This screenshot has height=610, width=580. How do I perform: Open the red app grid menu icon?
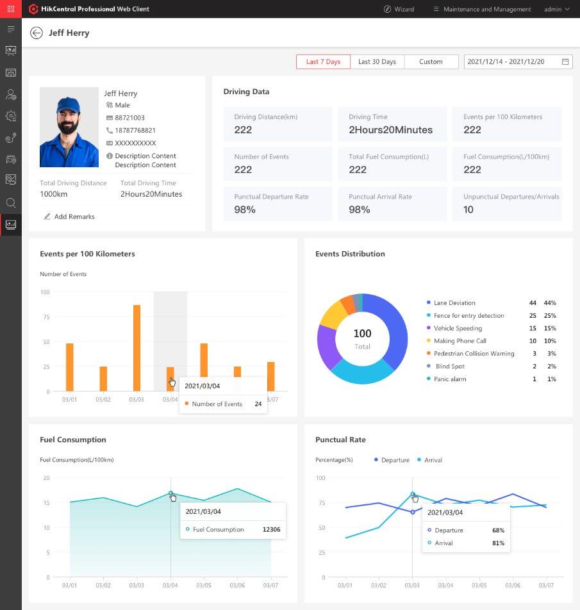(11, 9)
